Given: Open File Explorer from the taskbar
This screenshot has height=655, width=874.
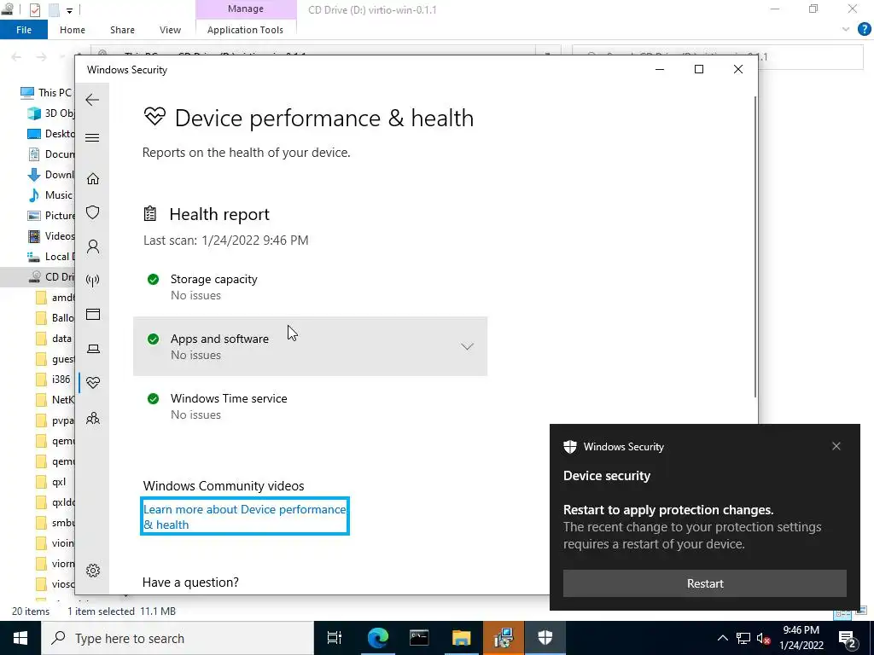Looking at the screenshot, I should tap(462, 638).
